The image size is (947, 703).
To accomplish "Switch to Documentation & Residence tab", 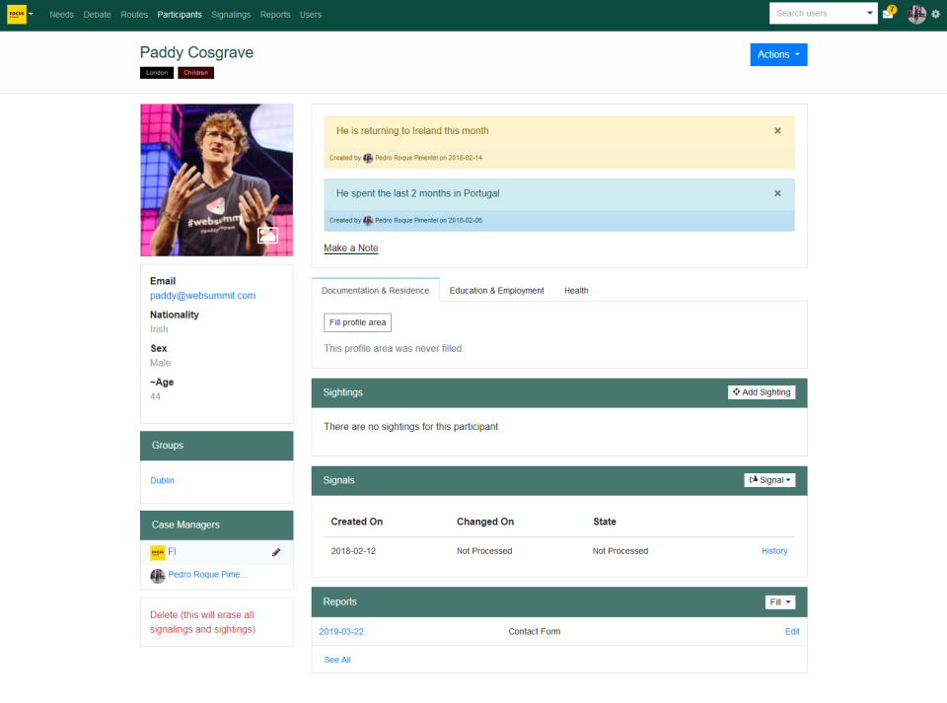I will coord(376,291).
